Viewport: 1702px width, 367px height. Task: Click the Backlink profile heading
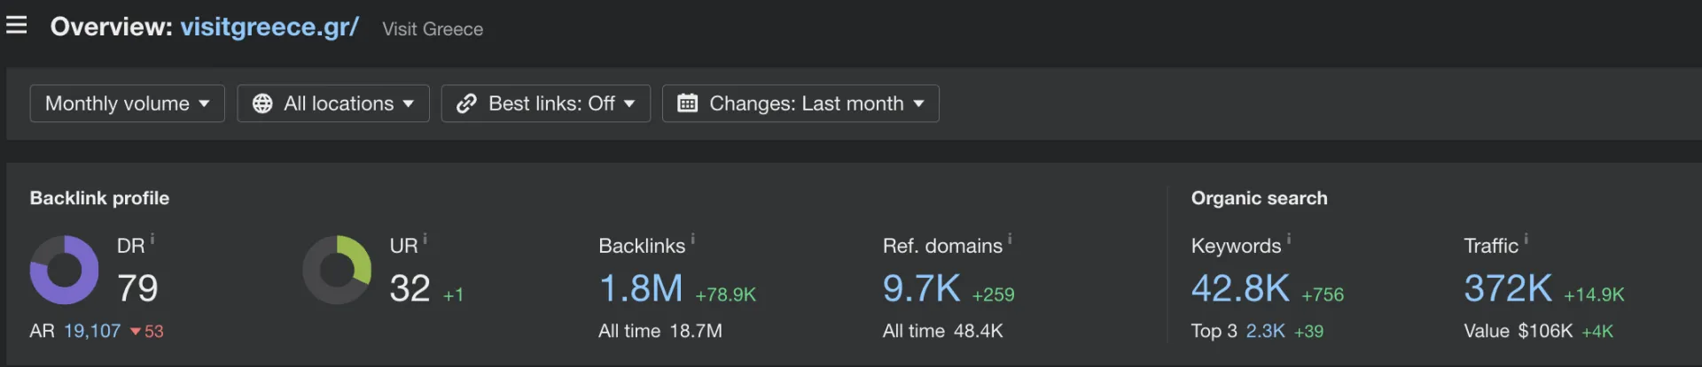99,198
